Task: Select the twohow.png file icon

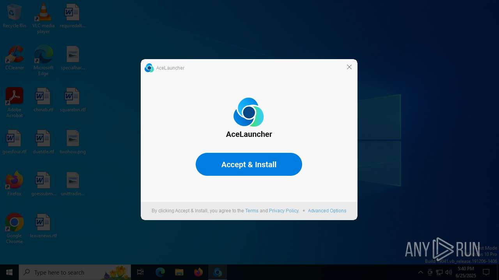Action: pos(73,142)
